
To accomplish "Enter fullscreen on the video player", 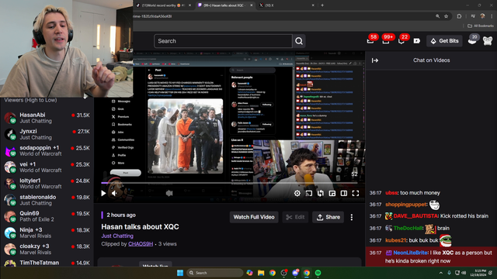I will tap(356, 193).
